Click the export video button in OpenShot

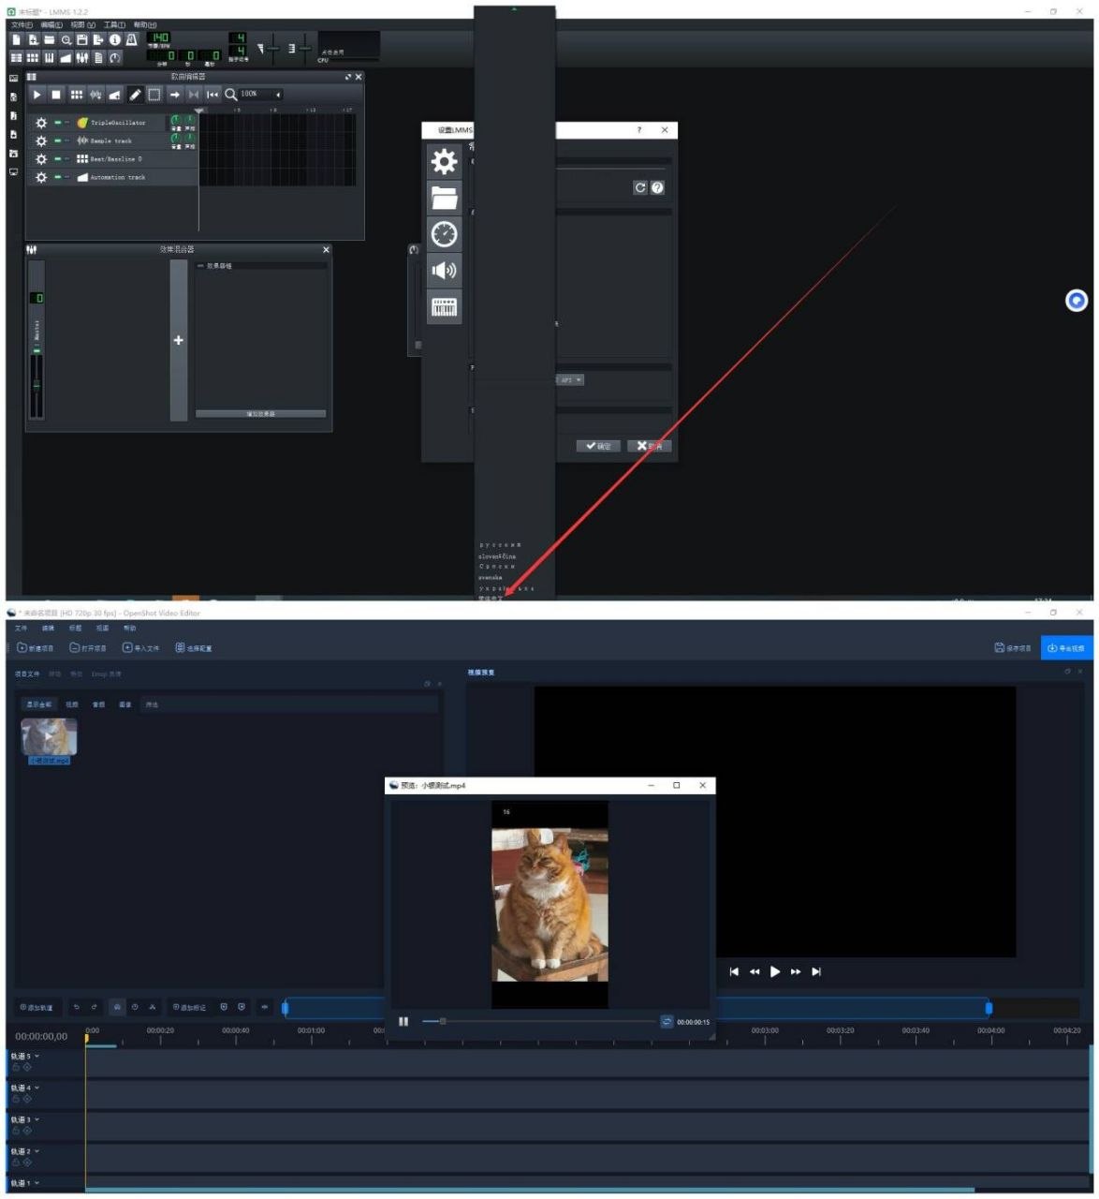pyautogui.click(x=1065, y=648)
